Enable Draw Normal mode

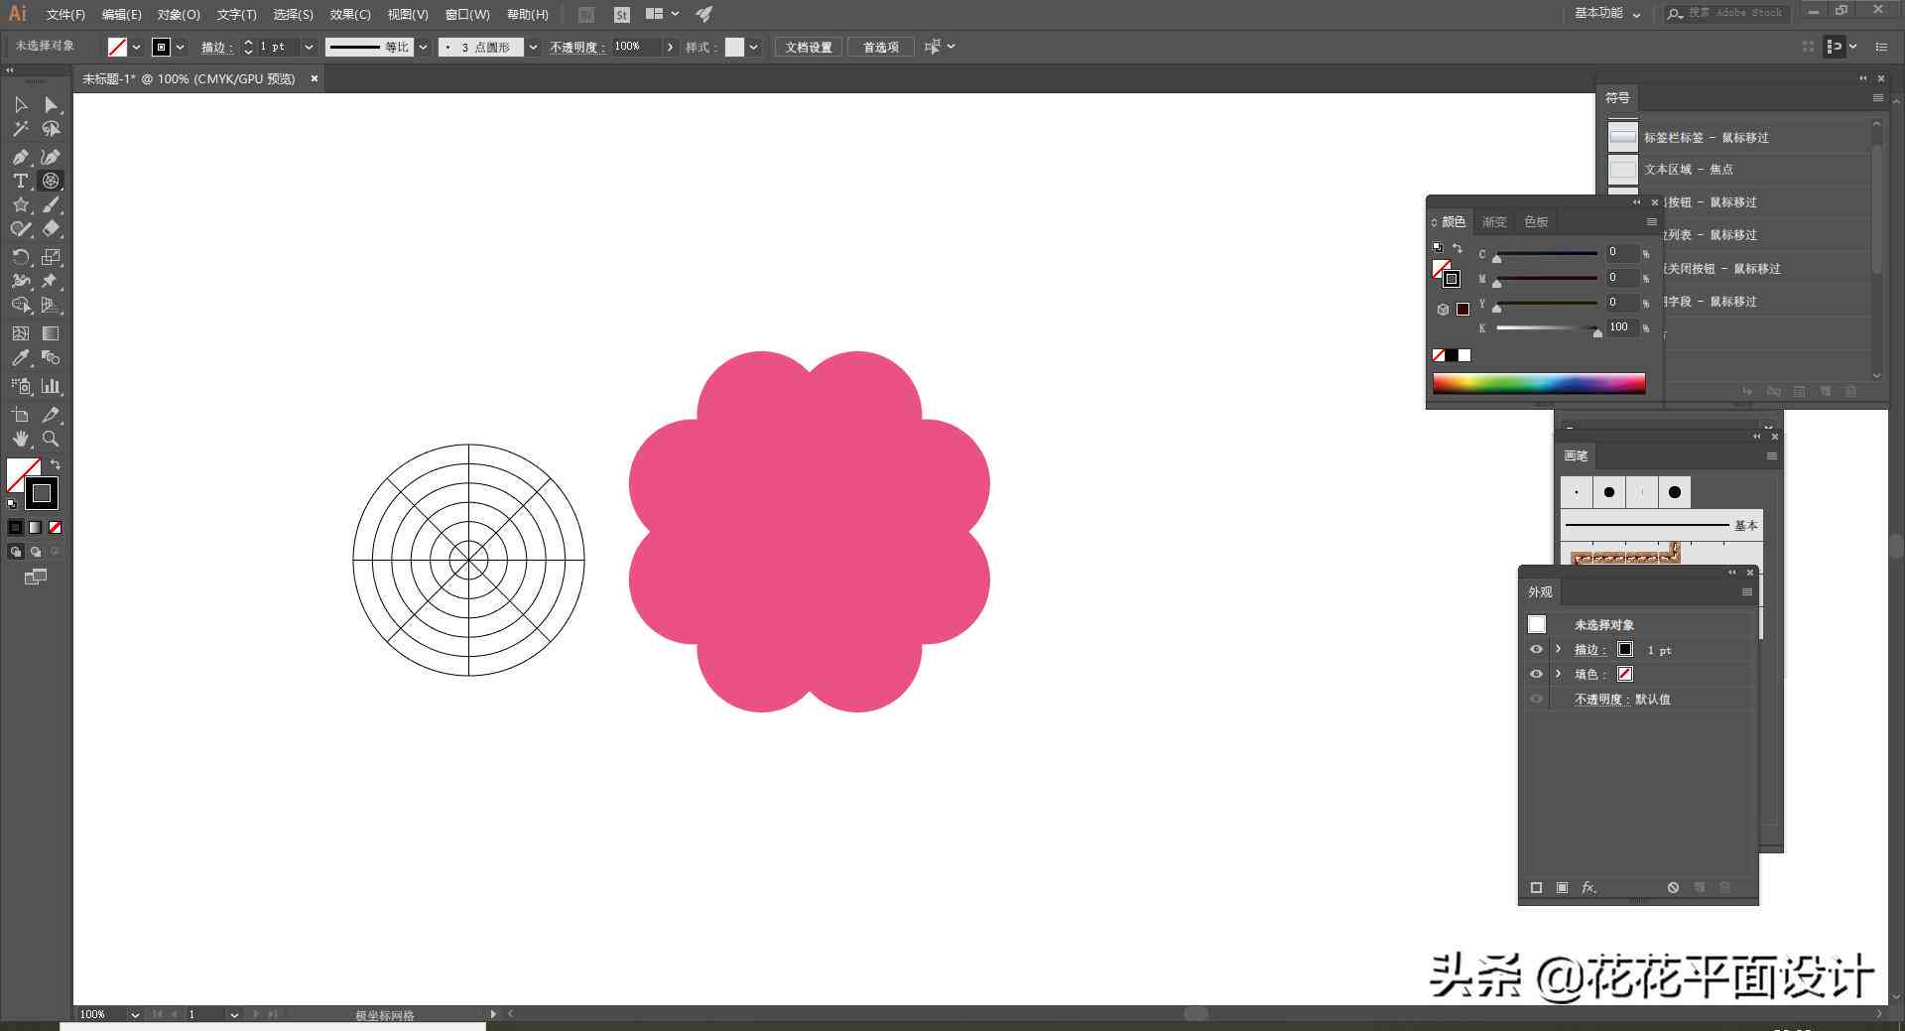(x=15, y=552)
